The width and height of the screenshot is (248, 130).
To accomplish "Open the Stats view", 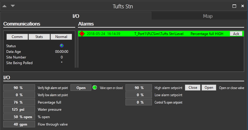I will pos(39,37).
